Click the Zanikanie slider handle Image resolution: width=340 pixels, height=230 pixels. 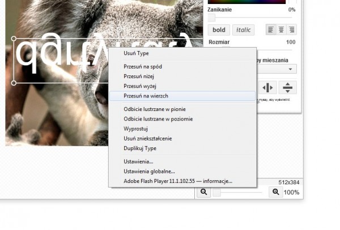[211, 18]
